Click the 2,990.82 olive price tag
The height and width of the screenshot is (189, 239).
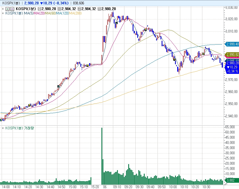(x=232, y=54)
